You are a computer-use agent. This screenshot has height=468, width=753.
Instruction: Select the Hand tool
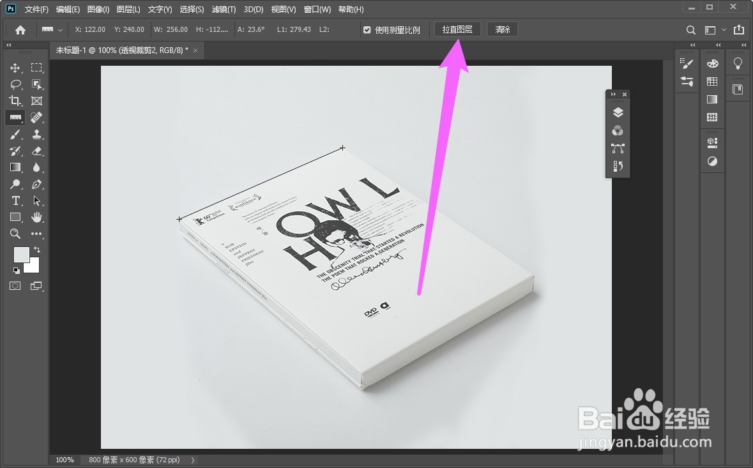[36, 217]
